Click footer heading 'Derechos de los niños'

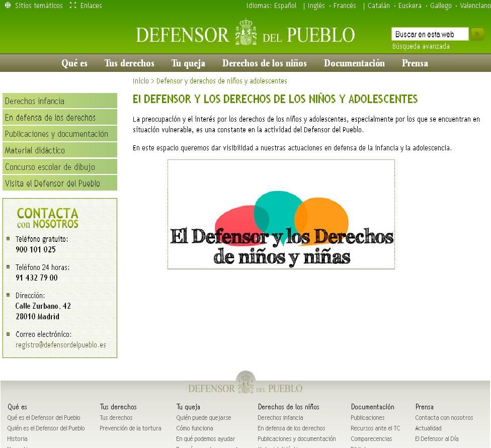[x=288, y=407]
